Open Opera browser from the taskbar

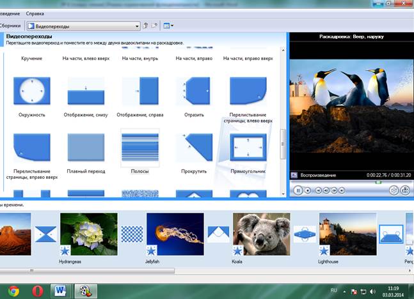pos(38,291)
